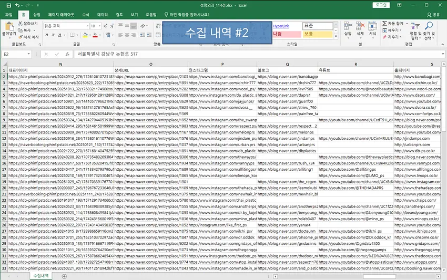Viewport: 447px width, 280px height.
Task: Switch to the 보기 (View) tab
Action: point(134,15)
